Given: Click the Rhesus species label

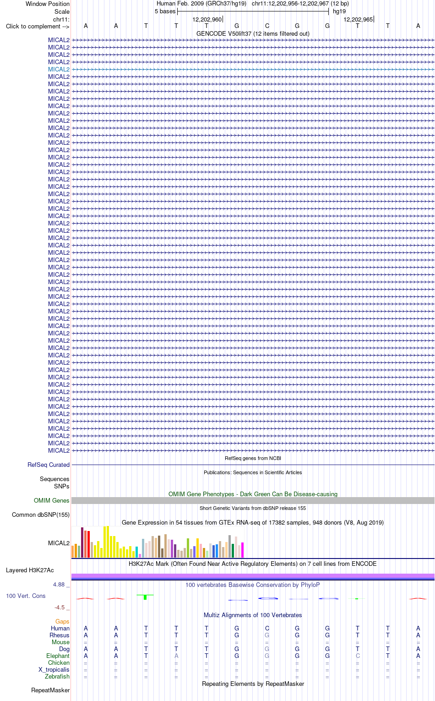Looking at the screenshot, I should pyautogui.click(x=60, y=635).
